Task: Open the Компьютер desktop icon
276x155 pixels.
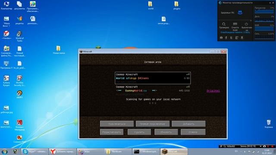Action: 6,5
